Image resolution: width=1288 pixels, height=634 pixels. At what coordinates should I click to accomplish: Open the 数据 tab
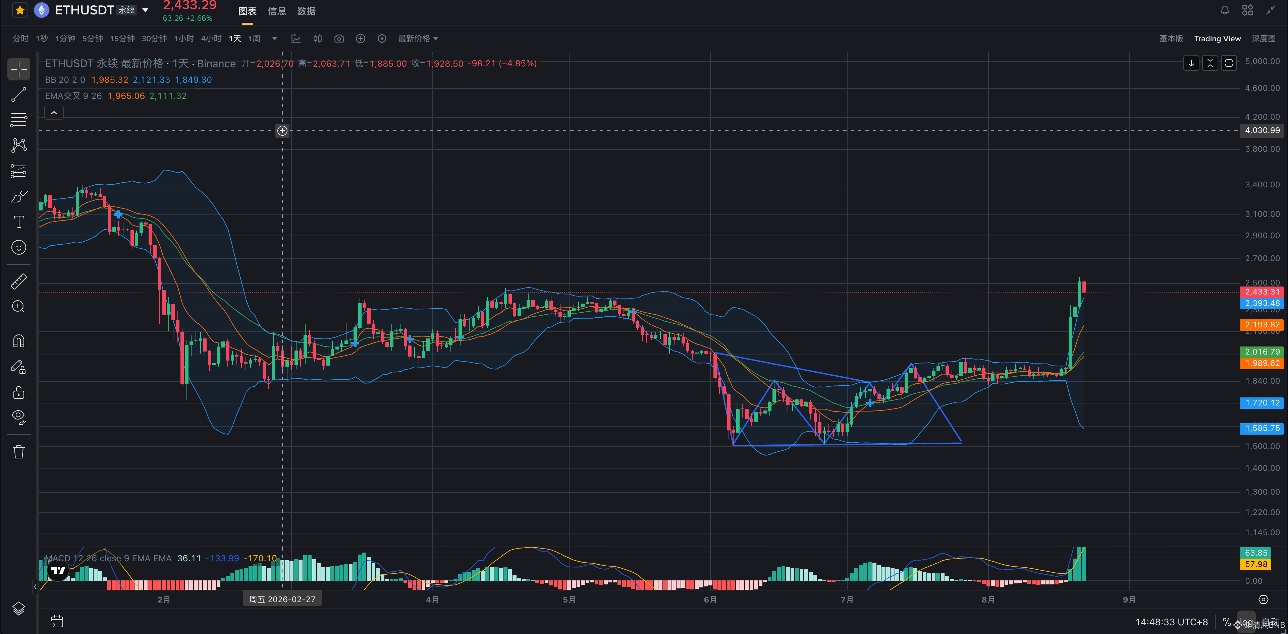coord(306,11)
